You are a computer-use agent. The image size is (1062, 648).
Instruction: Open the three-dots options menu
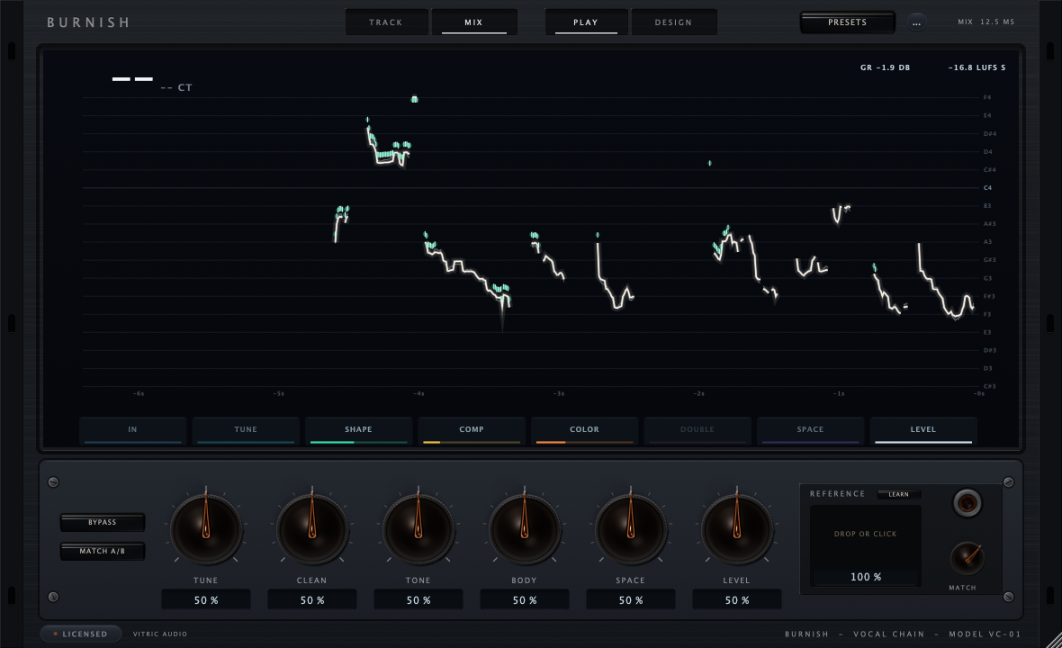click(915, 22)
